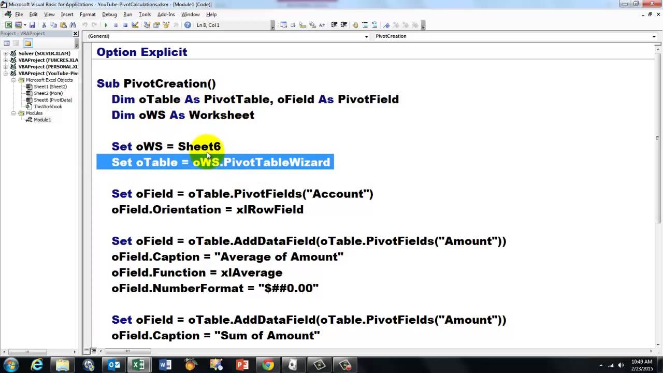Viewport: 663px width, 373px height.
Task: Toggle Bookmark with the blue flag icon
Action: tap(386, 25)
